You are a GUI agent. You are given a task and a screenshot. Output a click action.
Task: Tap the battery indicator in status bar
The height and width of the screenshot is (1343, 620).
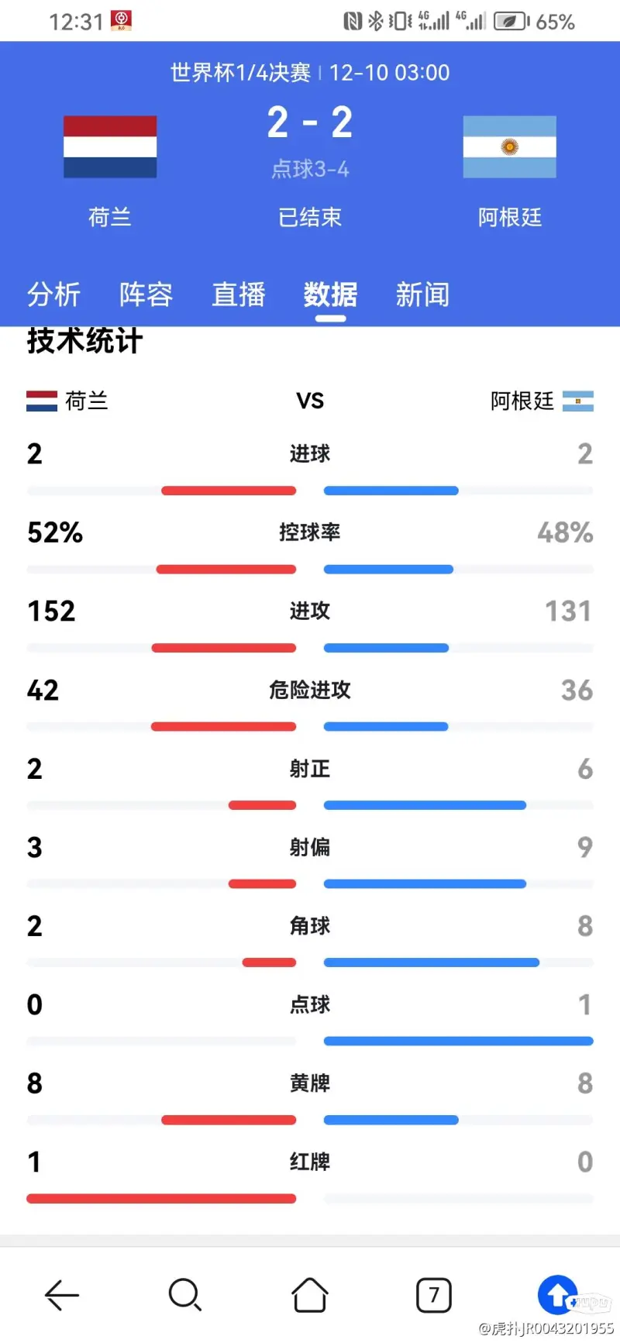pyautogui.click(x=511, y=22)
